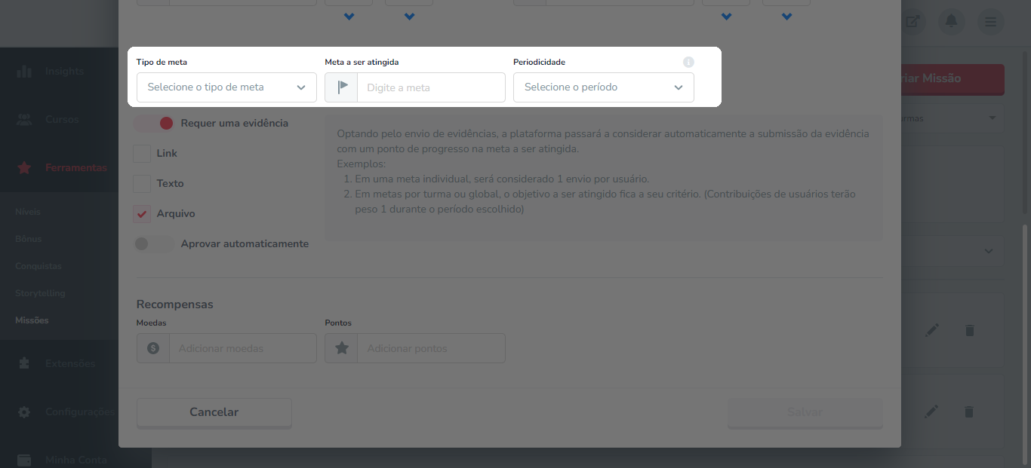
Task: Check the Link evidence checkbox
Action: tap(142, 154)
